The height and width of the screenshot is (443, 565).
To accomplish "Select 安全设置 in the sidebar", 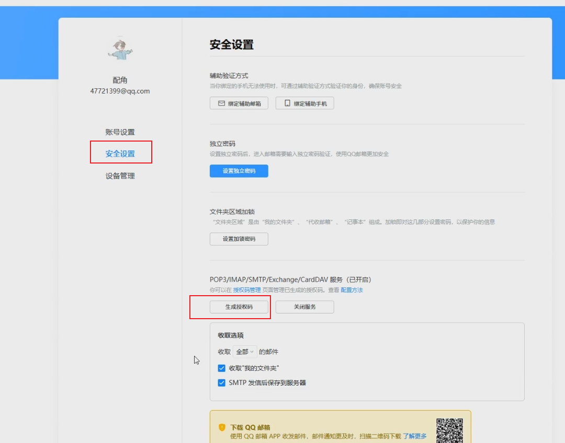I will point(121,152).
